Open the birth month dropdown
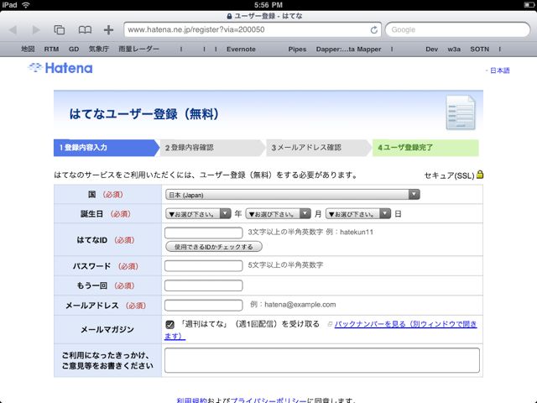 pyautogui.click(x=278, y=214)
